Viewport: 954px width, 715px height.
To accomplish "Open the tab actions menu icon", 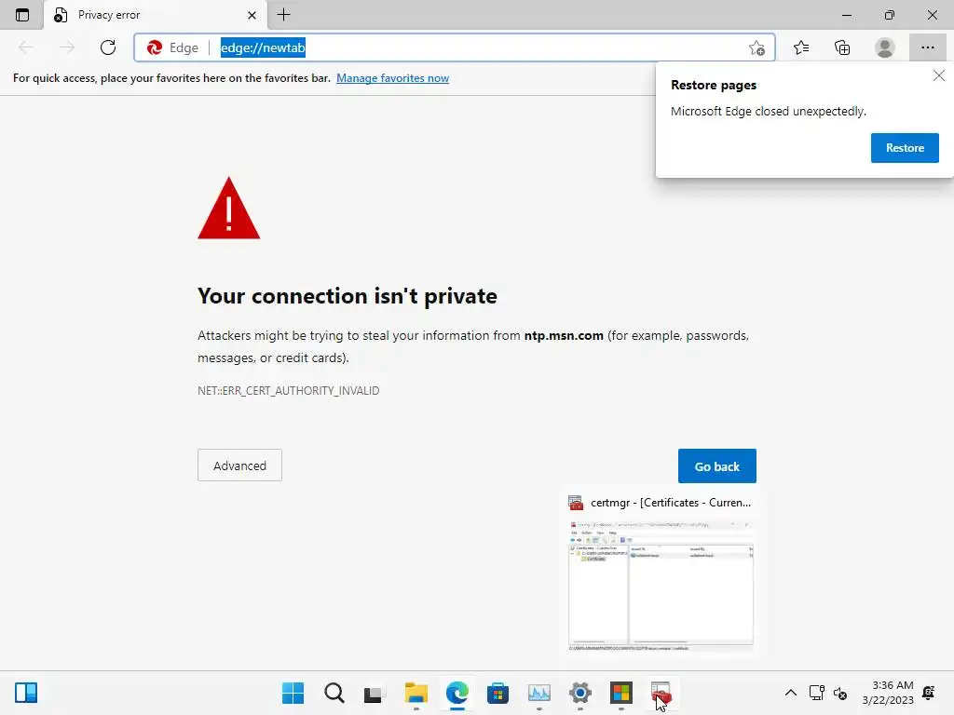I will (22, 15).
